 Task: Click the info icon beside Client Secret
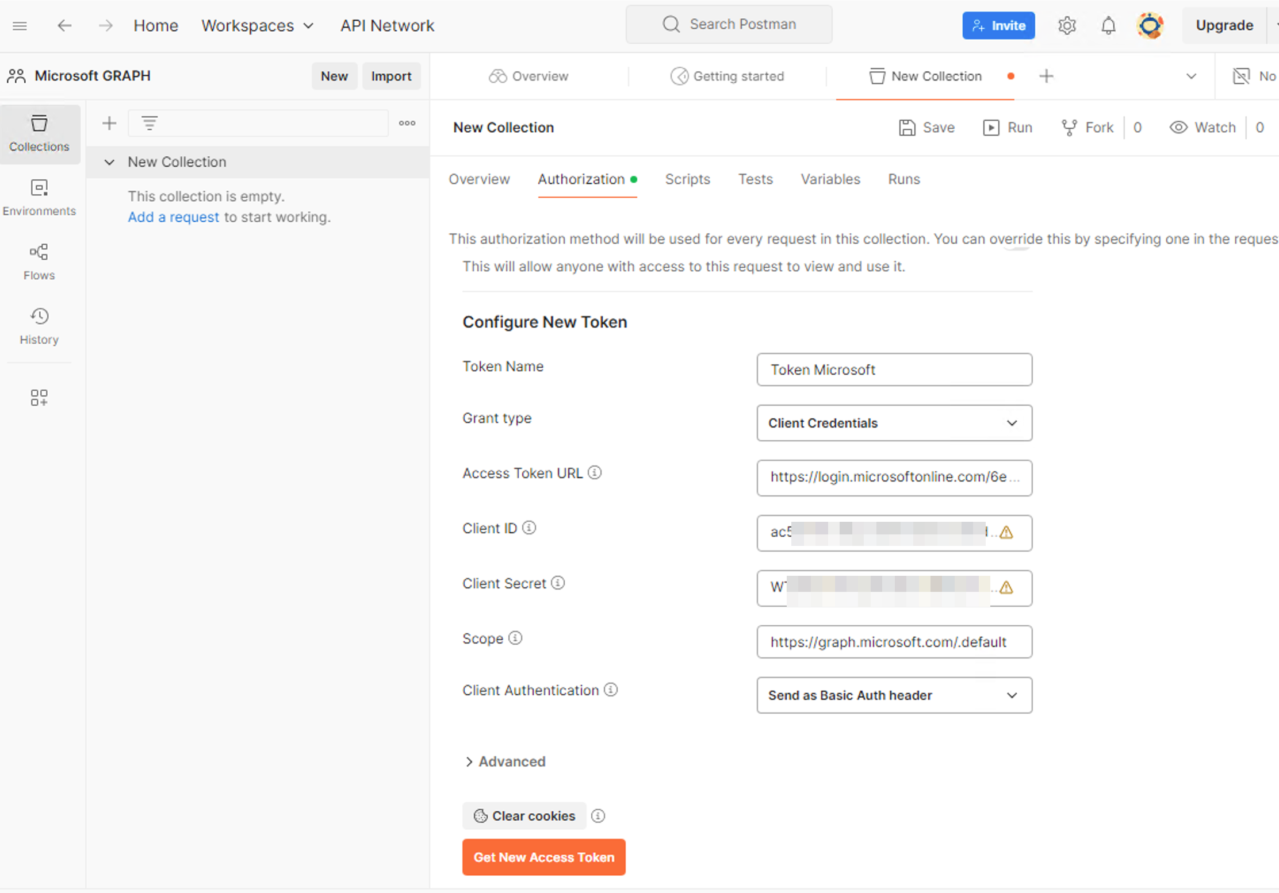(x=558, y=583)
